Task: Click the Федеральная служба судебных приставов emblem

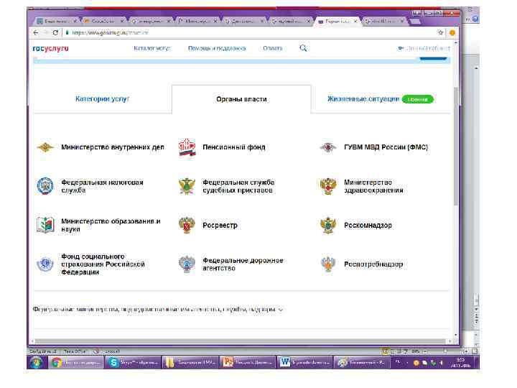Action: coord(187,186)
